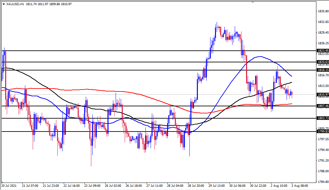The image size is (329, 190).
Task: Select the 1823.95 horizontal line price tag
Action: coord(323,50)
